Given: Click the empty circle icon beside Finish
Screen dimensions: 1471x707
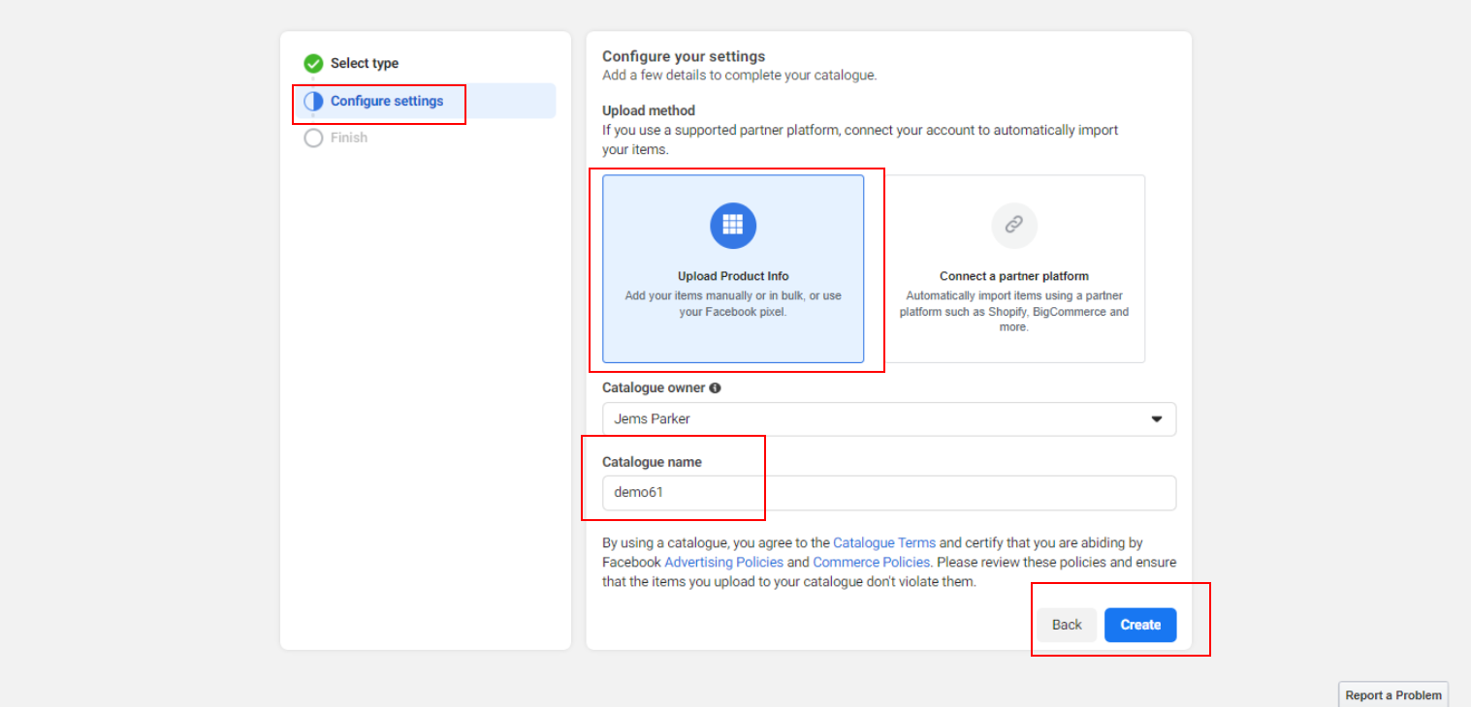Looking at the screenshot, I should [313, 138].
